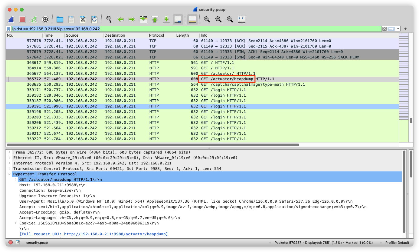This screenshot has width=419, height=252.
Task: Clear the display filter with X button
Action: point(384,29)
